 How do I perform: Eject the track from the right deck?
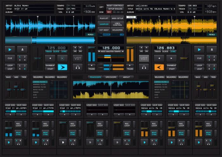click(x=212, y=50)
